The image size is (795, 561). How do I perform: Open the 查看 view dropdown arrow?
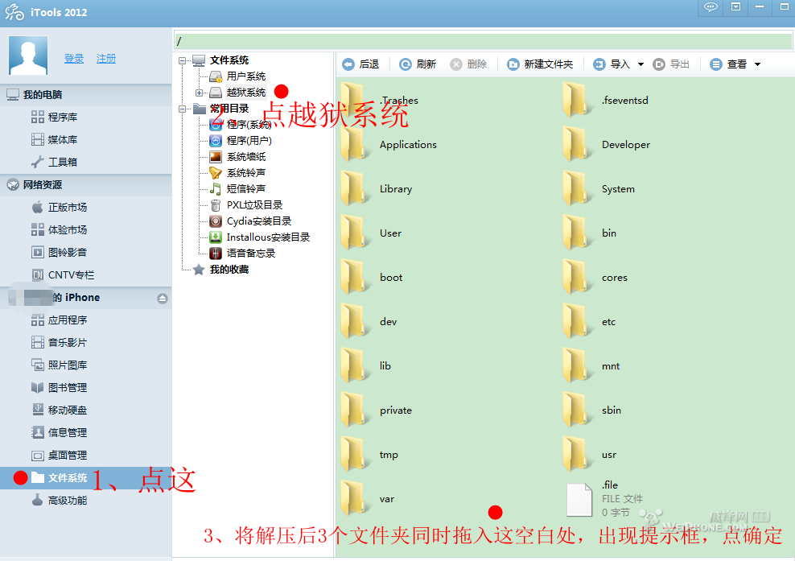pyautogui.click(x=757, y=64)
